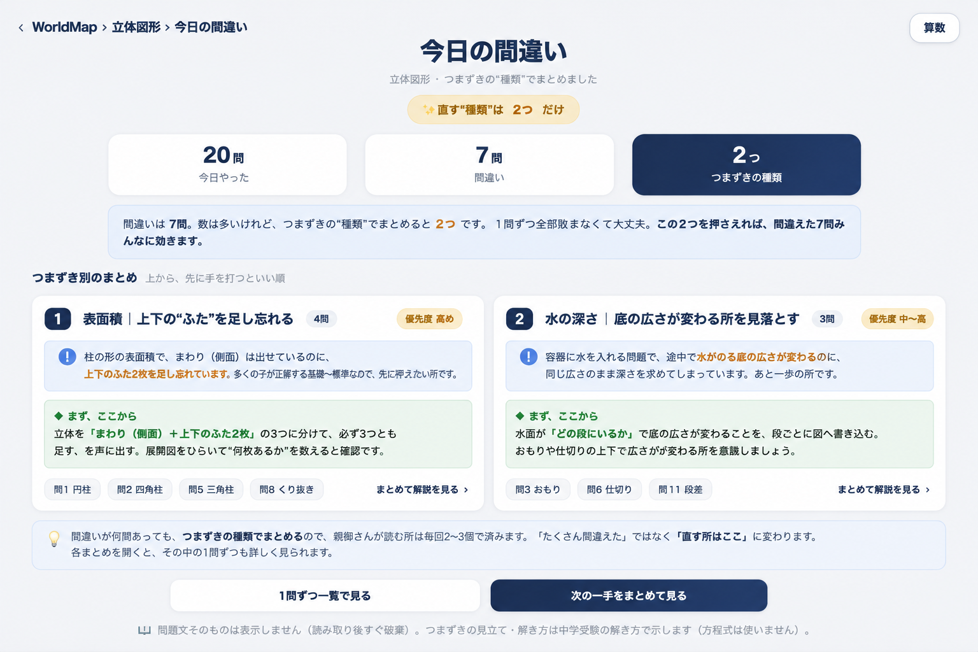Click the number 2 badge for 水の深さ
Screen dimensions: 978x652
pos(519,319)
